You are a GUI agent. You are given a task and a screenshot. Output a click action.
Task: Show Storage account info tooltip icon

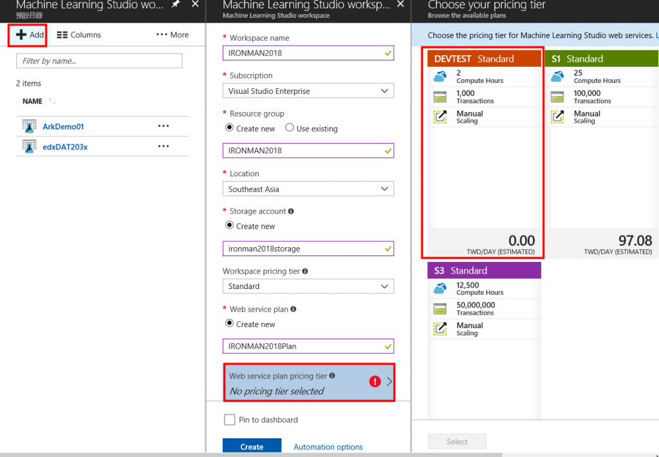pos(291,211)
